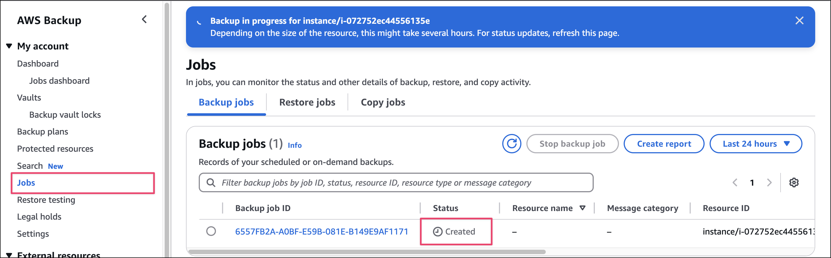Dismiss the backup in progress banner
The image size is (831, 258).
tap(799, 20)
